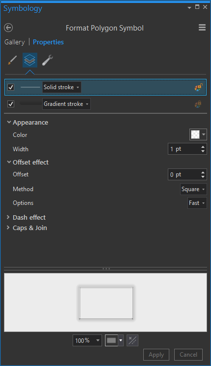Go back with the circled arrow icon
211x366 pixels.
click(x=8, y=28)
